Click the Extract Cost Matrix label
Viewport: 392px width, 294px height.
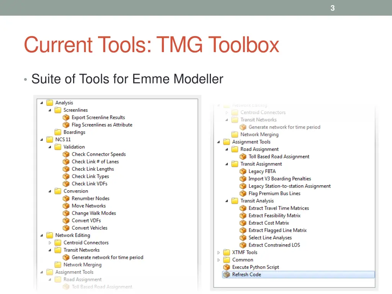point(269,223)
